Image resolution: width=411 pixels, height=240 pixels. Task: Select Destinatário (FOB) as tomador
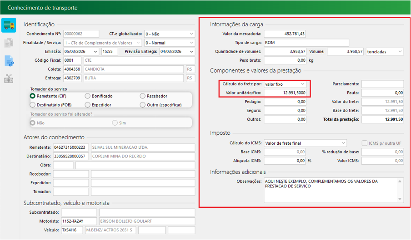click(33, 105)
